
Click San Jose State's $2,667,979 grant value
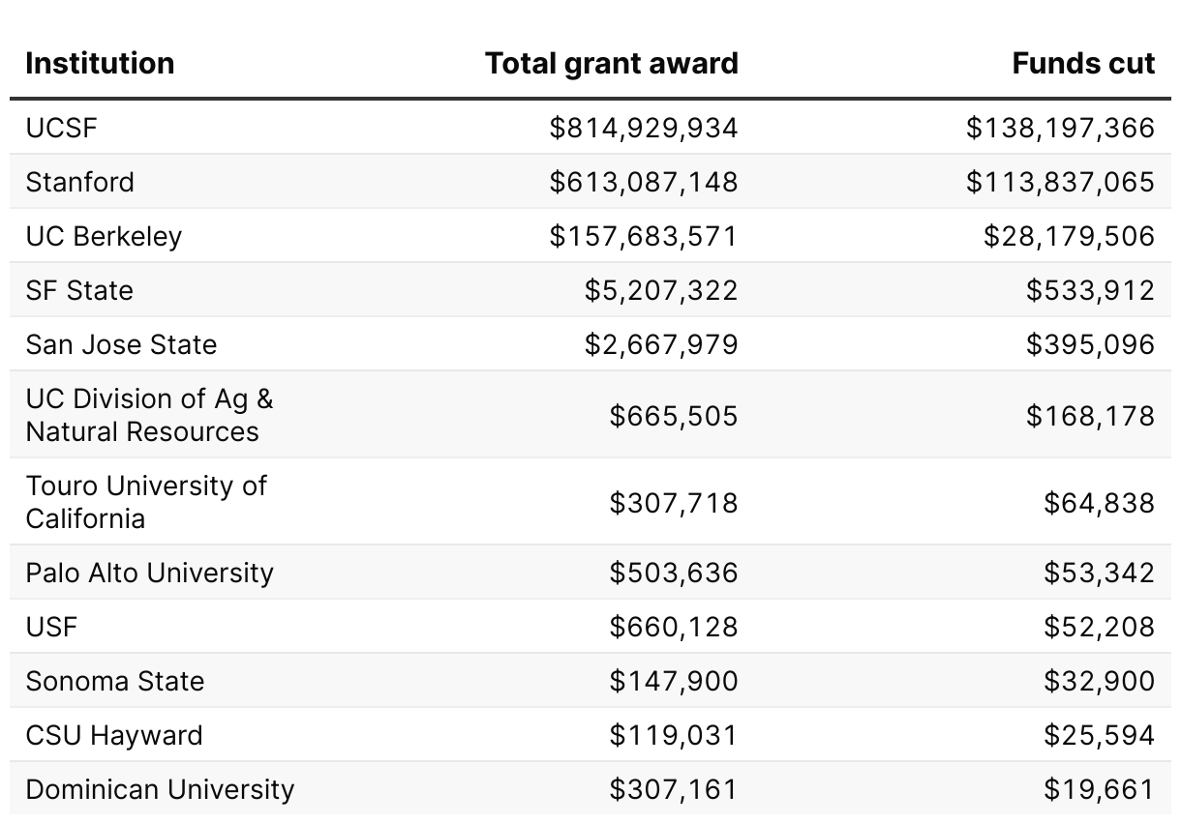(660, 344)
